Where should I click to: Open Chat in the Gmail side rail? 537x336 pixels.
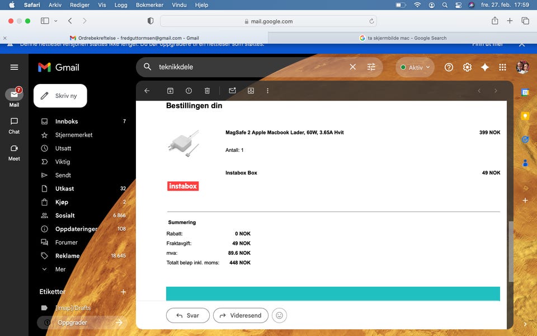pyautogui.click(x=14, y=126)
